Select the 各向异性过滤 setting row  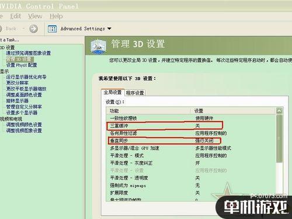[x=191, y=133]
